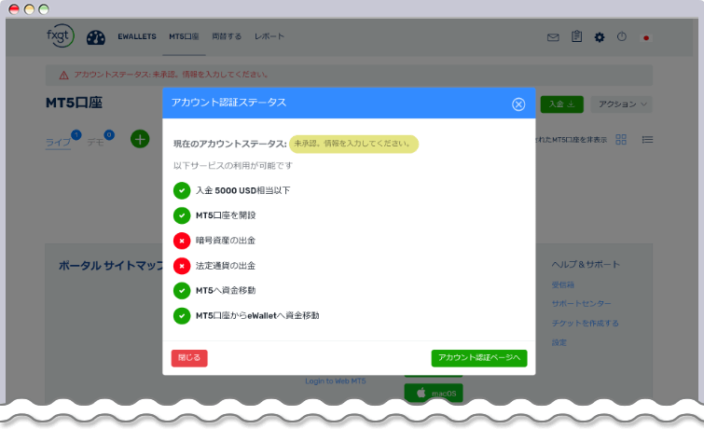Change language via Japan flag icon

point(646,37)
